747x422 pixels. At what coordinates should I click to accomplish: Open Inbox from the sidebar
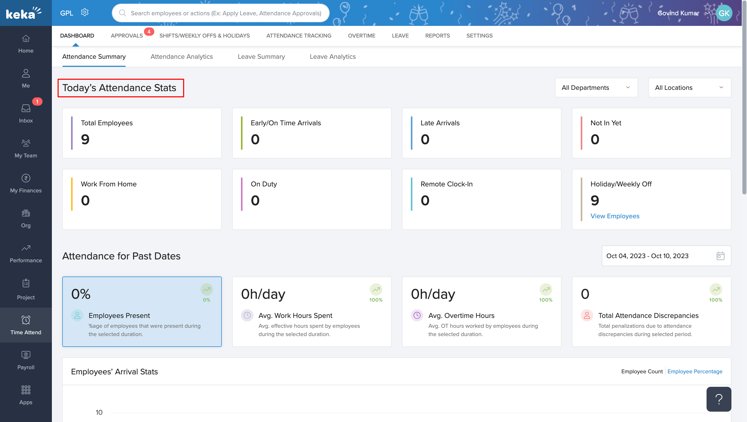(x=26, y=113)
